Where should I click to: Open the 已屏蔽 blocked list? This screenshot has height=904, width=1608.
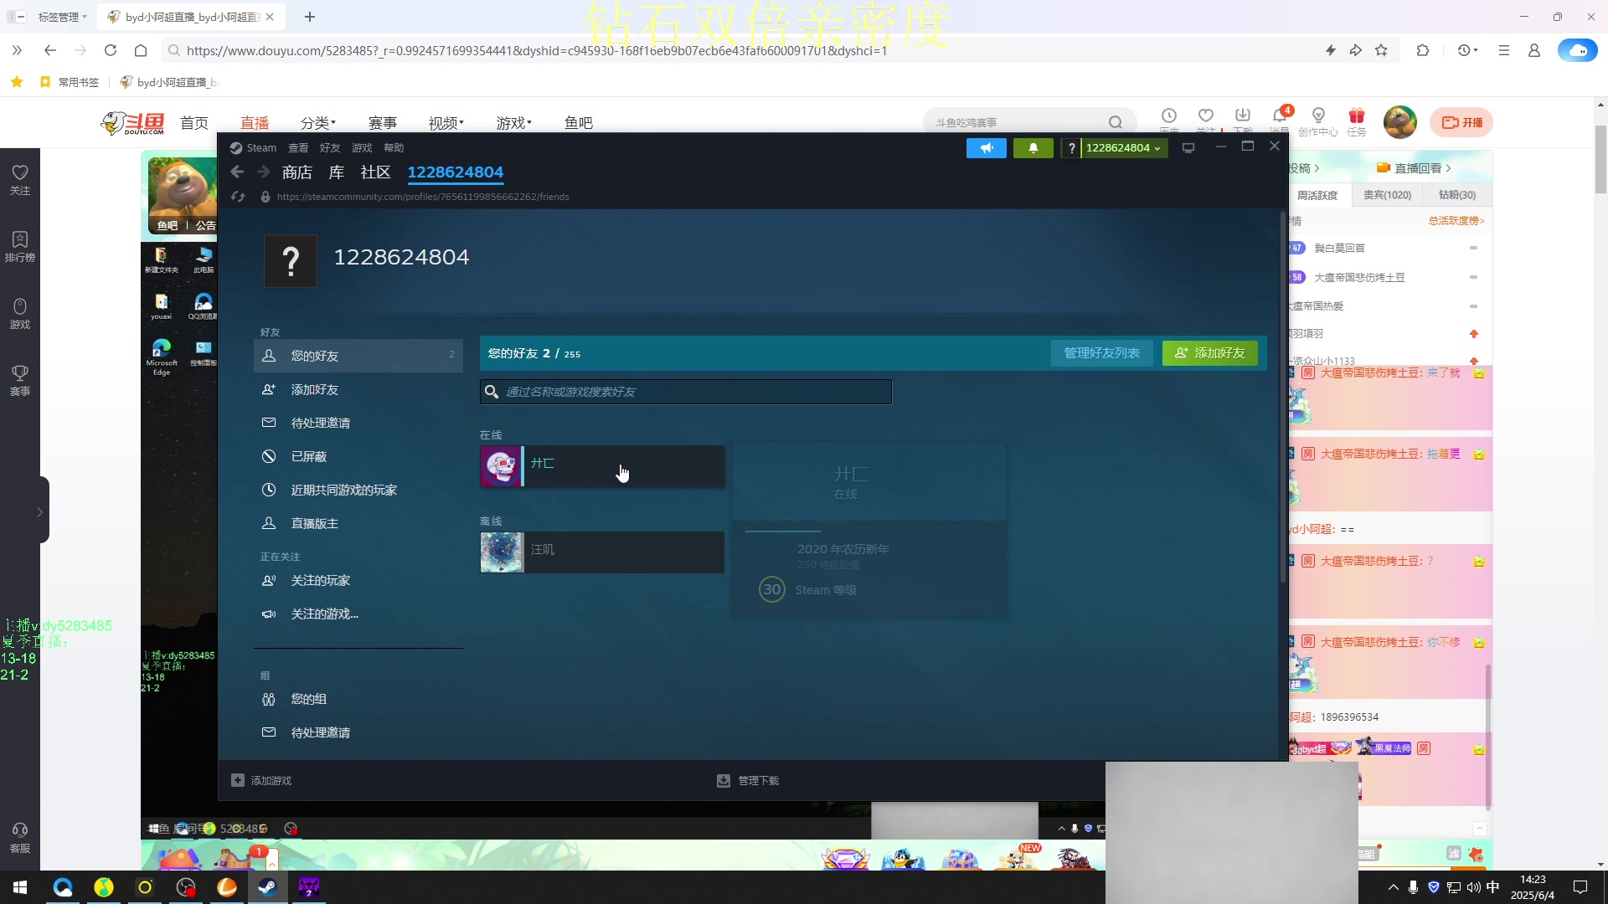point(358,456)
